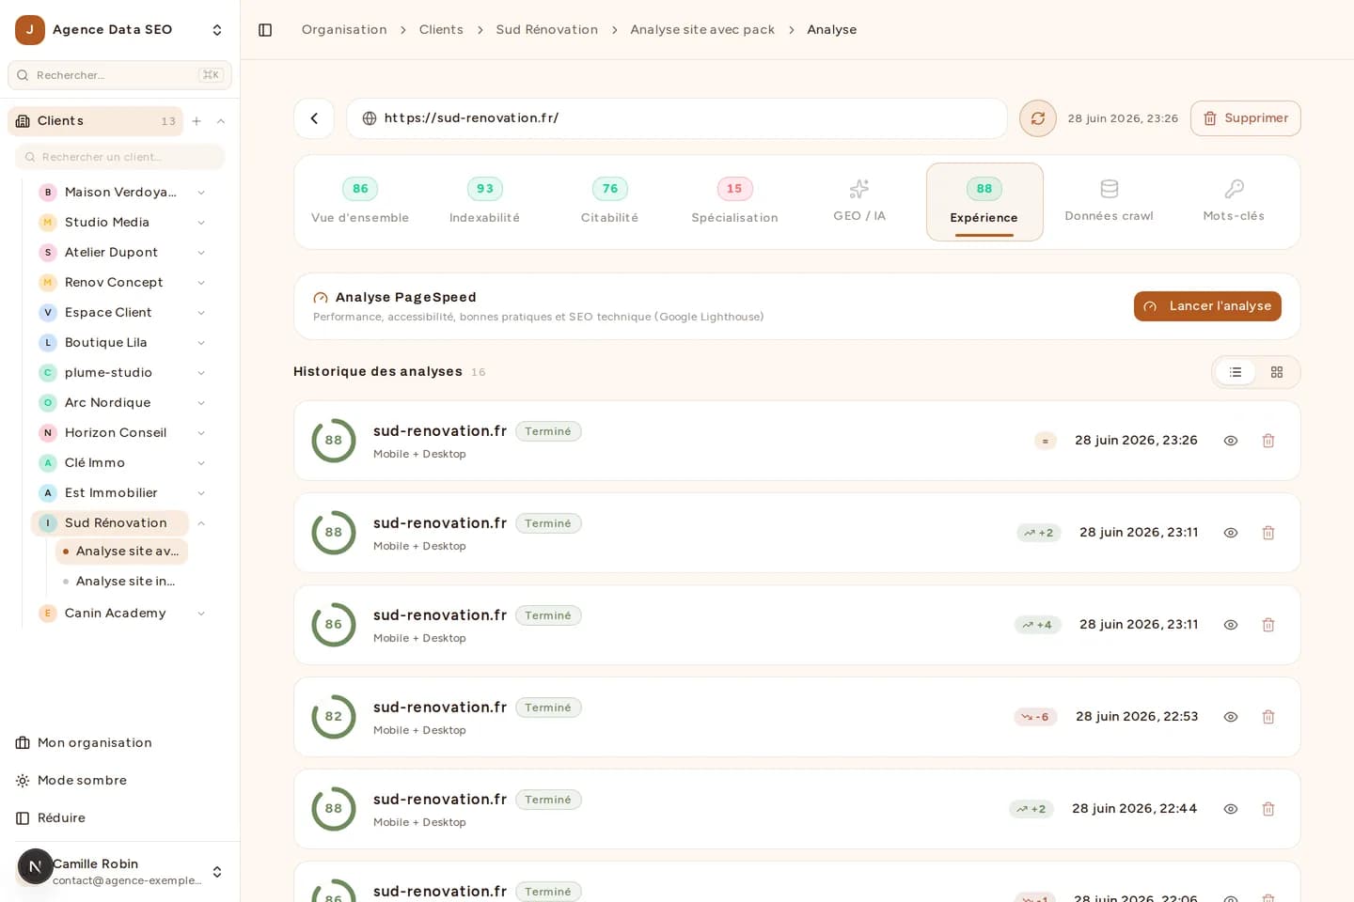The image size is (1354, 902).
Task: View the 88 score analysis from 23:11
Action: tap(1231, 533)
